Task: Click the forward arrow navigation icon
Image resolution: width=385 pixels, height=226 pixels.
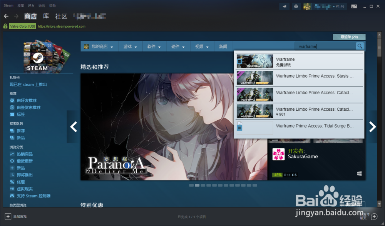Action: click(x=16, y=16)
